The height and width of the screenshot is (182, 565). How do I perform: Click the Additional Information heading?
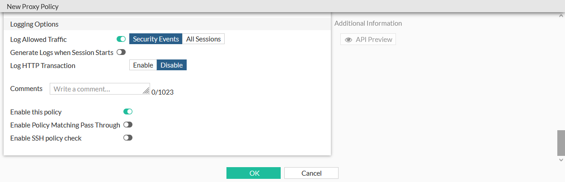(x=368, y=23)
